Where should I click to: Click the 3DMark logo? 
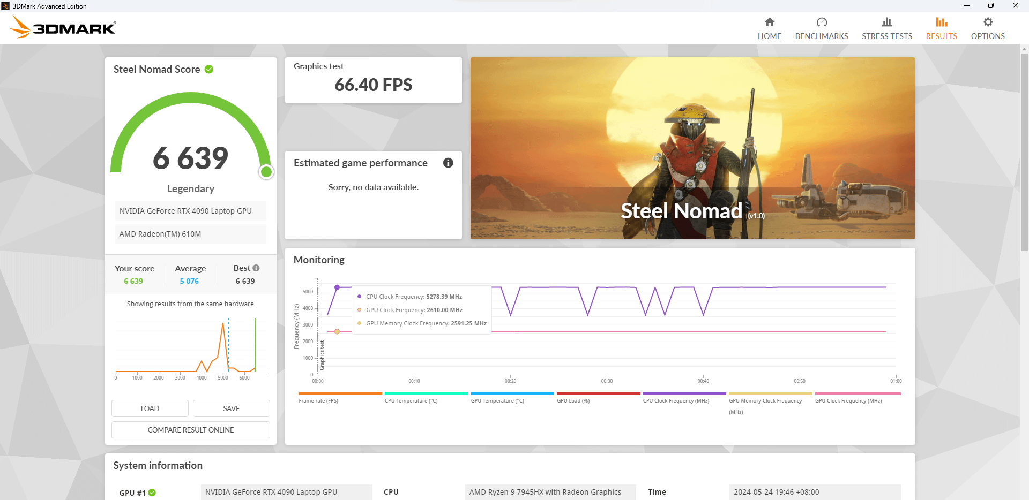coord(63,27)
